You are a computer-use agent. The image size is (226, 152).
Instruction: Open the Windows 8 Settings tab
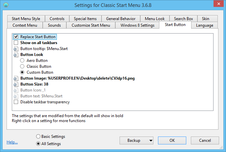click(x=137, y=25)
